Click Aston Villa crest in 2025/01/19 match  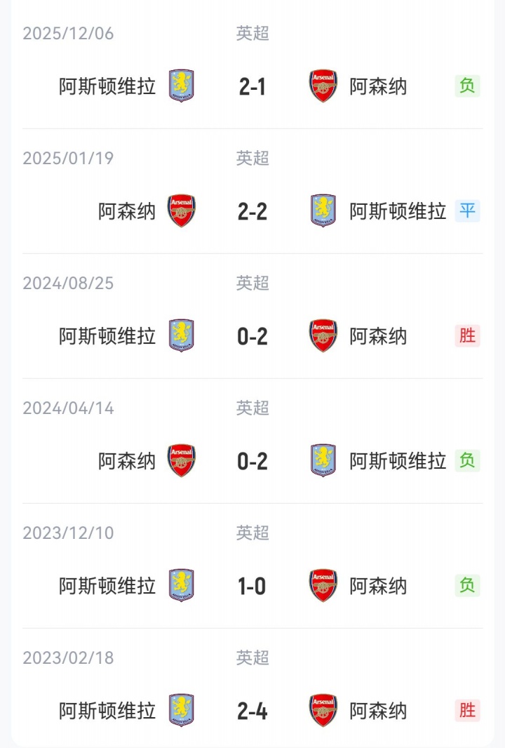tap(323, 211)
